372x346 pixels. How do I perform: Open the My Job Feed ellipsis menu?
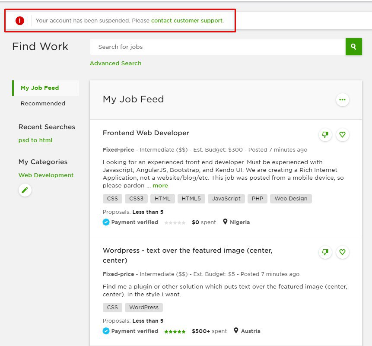pyautogui.click(x=342, y=100)
